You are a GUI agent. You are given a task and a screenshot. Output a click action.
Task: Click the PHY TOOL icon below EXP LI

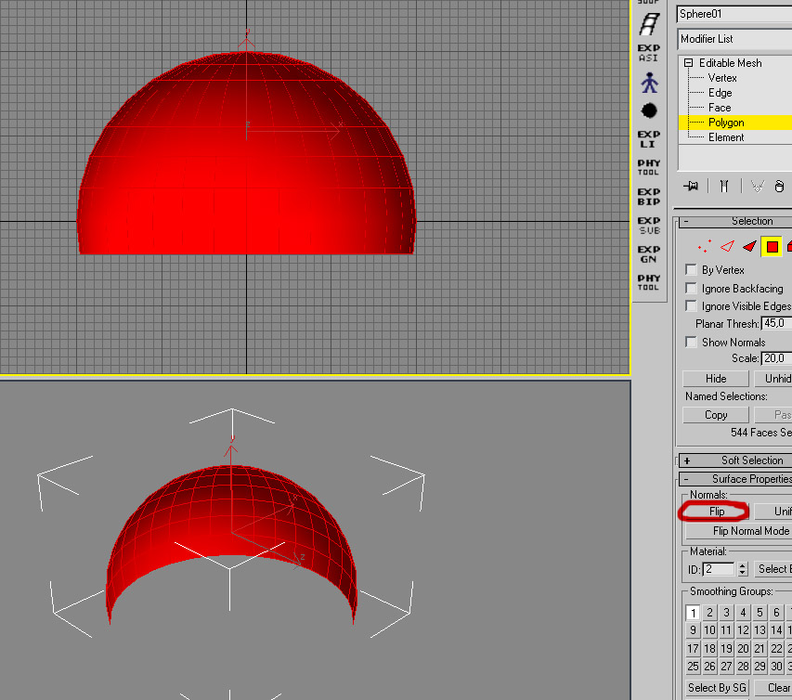click(649, 167)
